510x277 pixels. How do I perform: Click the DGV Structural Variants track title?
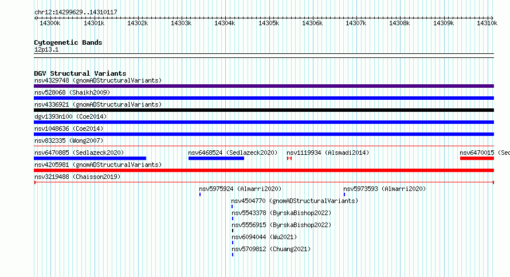[80, 73]
